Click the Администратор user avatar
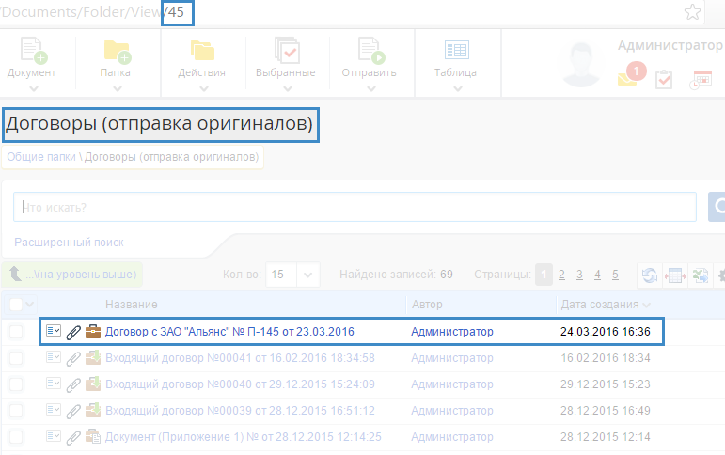This screenshot has height=455, width=725. coord(581,64)
